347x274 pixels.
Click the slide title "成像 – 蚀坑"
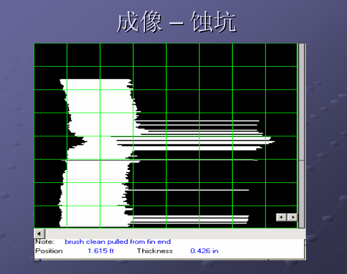[x=176, y=23]
